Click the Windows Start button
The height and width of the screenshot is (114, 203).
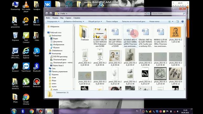click(x=14, y=111)
